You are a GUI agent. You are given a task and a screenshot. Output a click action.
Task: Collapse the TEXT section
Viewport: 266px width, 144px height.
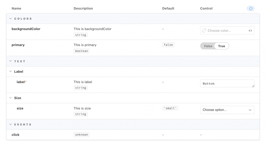tap(11, 61)
